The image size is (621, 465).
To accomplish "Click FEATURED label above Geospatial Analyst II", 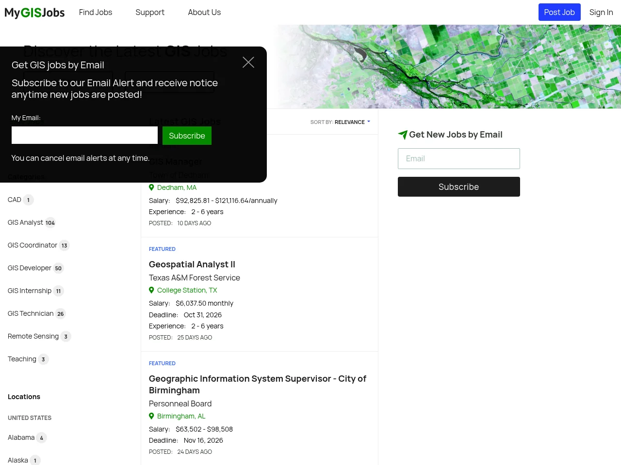I will click(162, 249).
